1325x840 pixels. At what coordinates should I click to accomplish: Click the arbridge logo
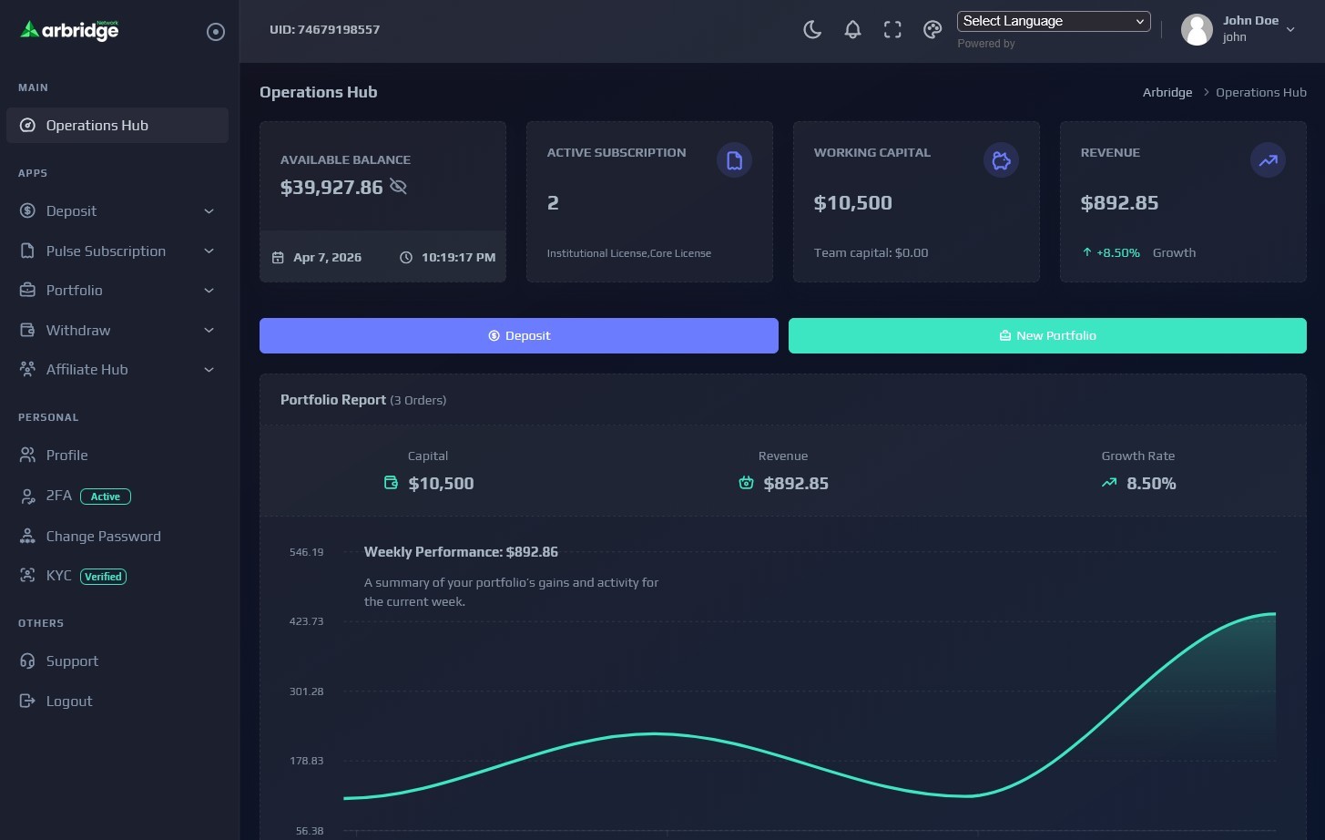point(70,30)
